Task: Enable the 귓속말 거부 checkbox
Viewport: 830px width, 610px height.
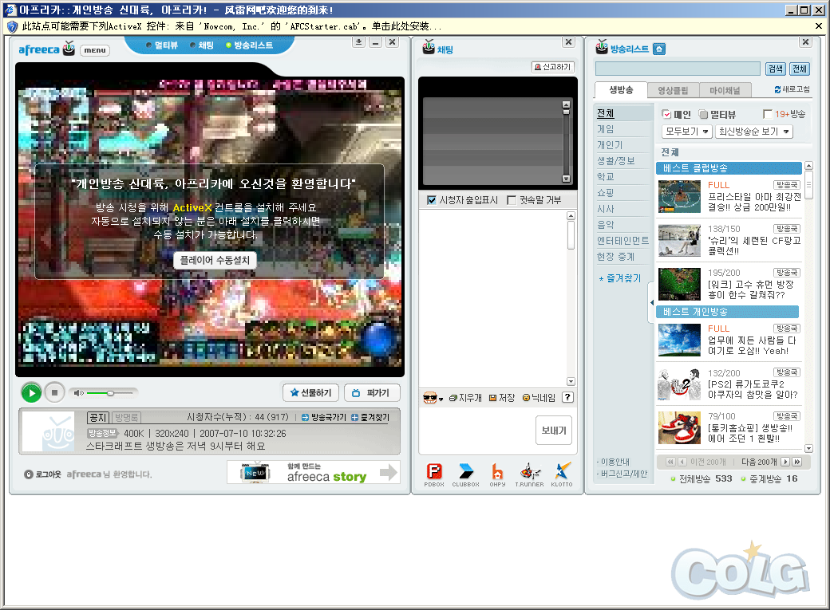Action: tap(512, 200)
